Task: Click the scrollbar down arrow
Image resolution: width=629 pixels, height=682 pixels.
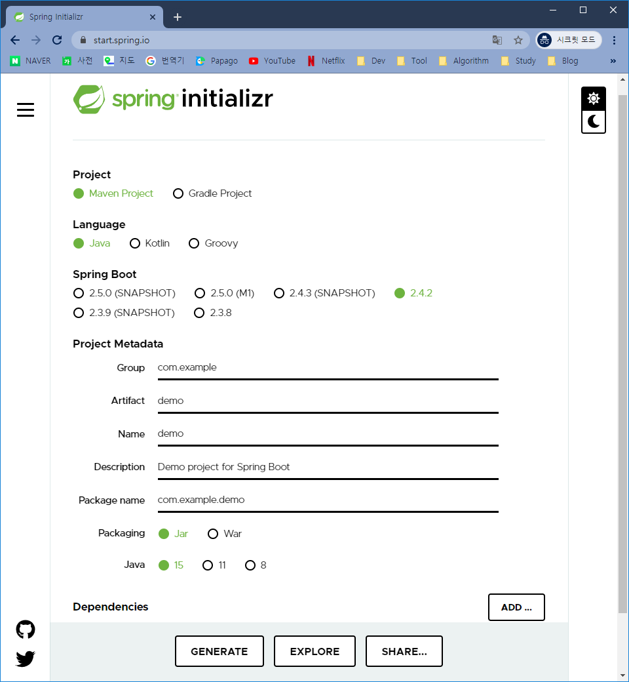Action: [x=622, y=675]
